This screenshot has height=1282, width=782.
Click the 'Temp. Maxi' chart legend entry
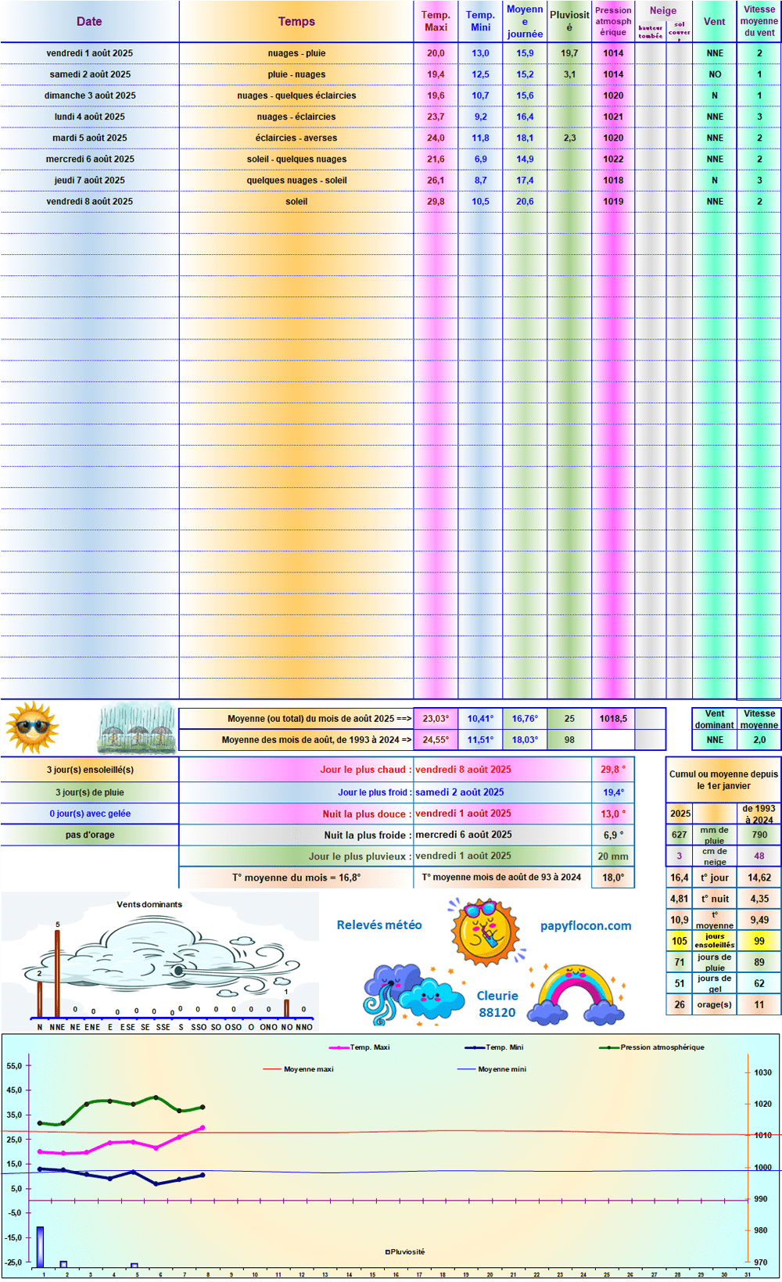360,1047
